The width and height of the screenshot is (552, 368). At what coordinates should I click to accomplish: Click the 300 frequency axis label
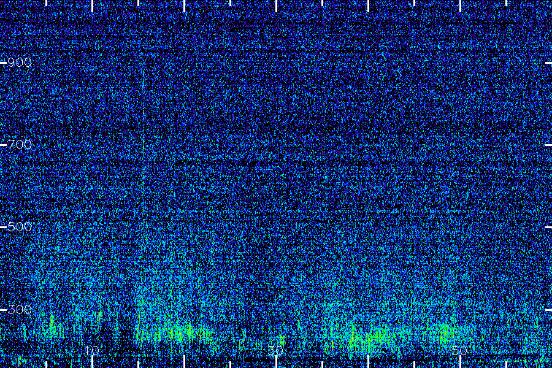(x=20, y=310)
